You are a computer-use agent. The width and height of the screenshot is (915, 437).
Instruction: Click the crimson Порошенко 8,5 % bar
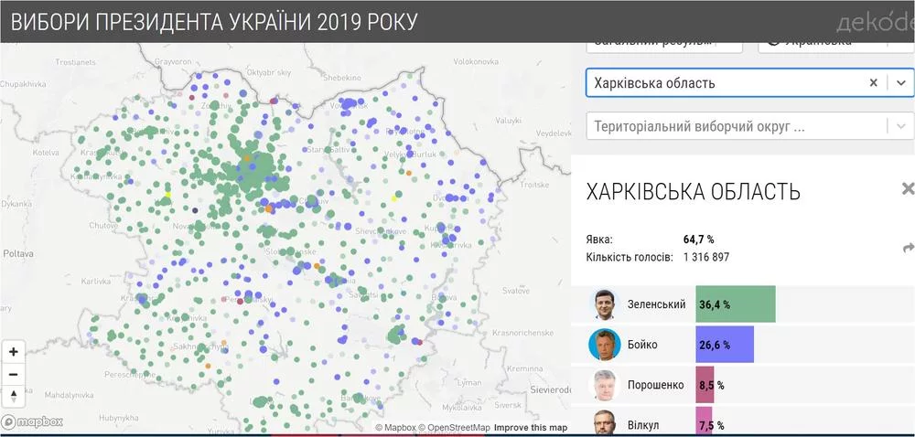(x=705, y=385)
